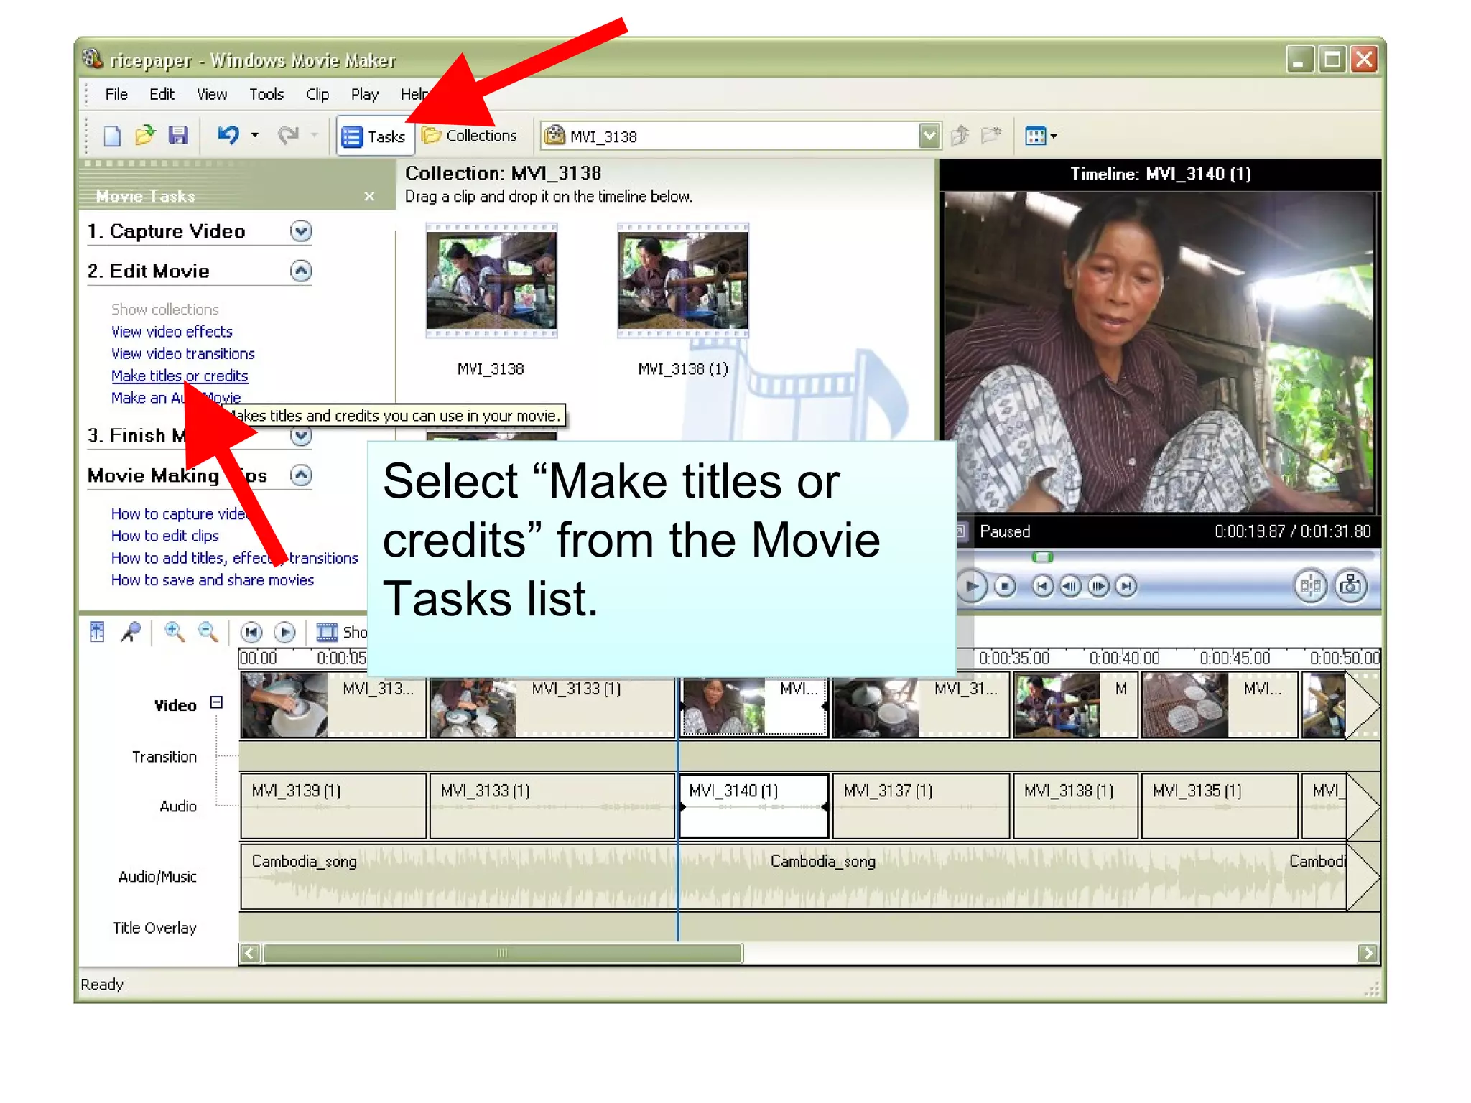Screen dimensions: 1471x1103
Task: Click the Windows Movie Maker title icon
Action: [x=92, y=58]
